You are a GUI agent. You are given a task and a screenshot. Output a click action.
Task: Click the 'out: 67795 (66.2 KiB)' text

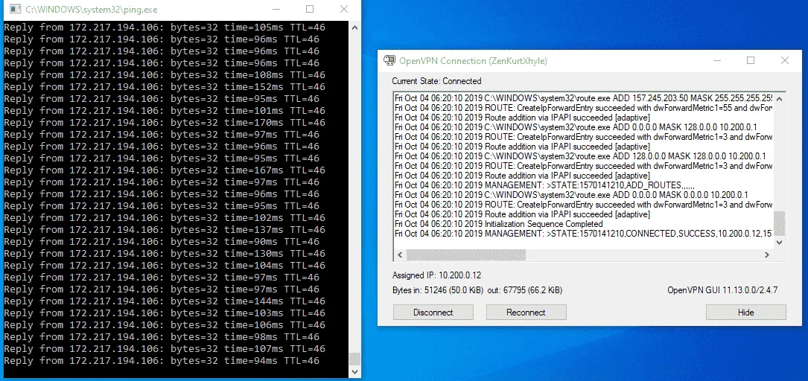[524, 290]
